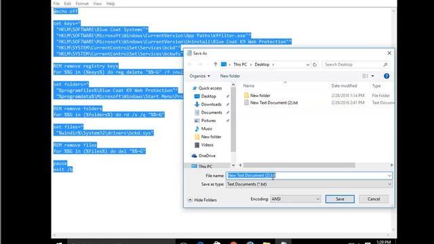Click the File name input field
This screenshot has height=244, width=434.
click(x=307, y=176)
